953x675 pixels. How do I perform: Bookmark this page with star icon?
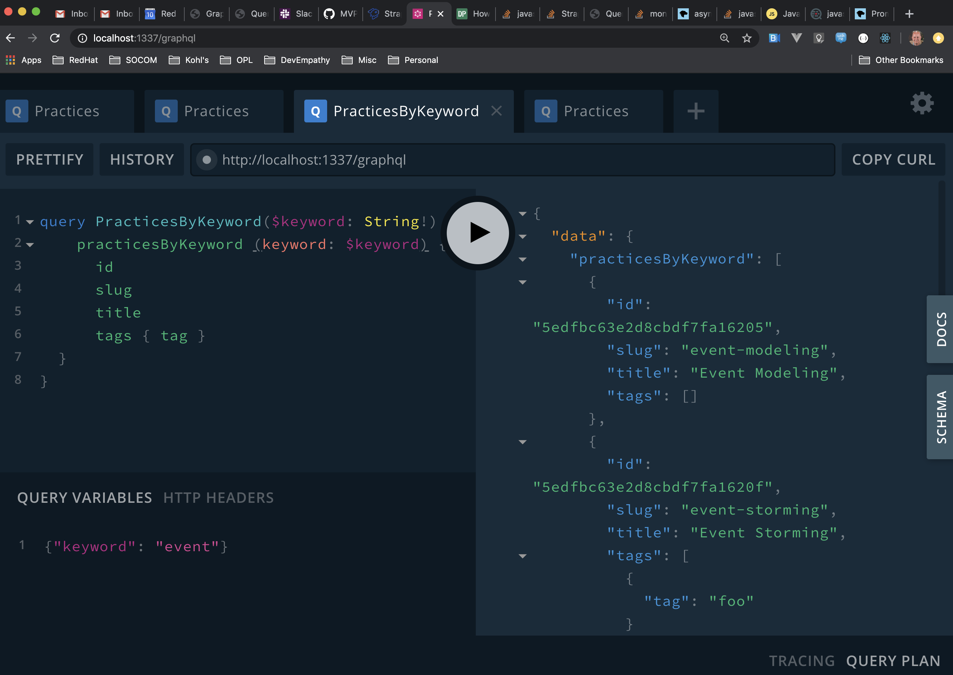click(747, 38)
